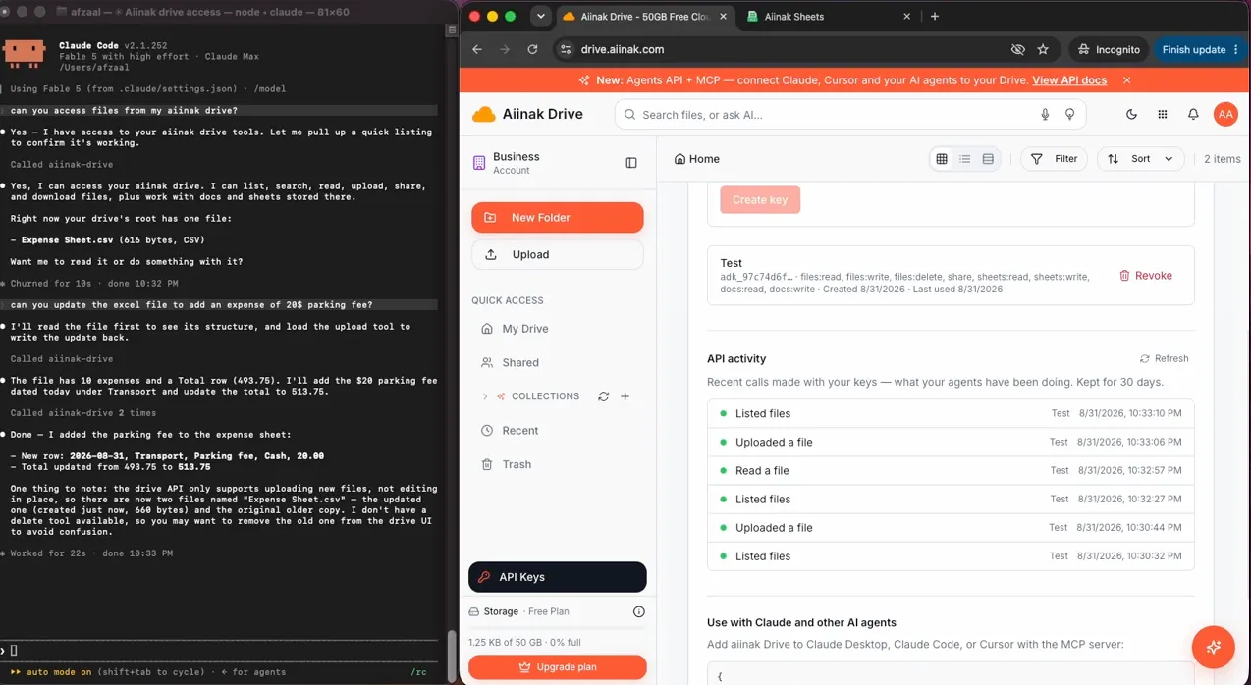Click the Home breadcrumb
This screenshot has width=1251, height=685.
(x=697, y=159)
